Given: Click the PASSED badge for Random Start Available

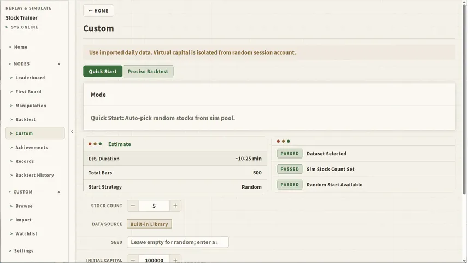Looking at the screenshot, I should point(290,185).
